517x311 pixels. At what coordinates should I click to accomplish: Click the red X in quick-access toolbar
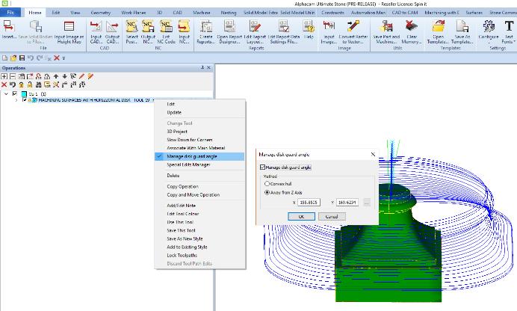56,58
